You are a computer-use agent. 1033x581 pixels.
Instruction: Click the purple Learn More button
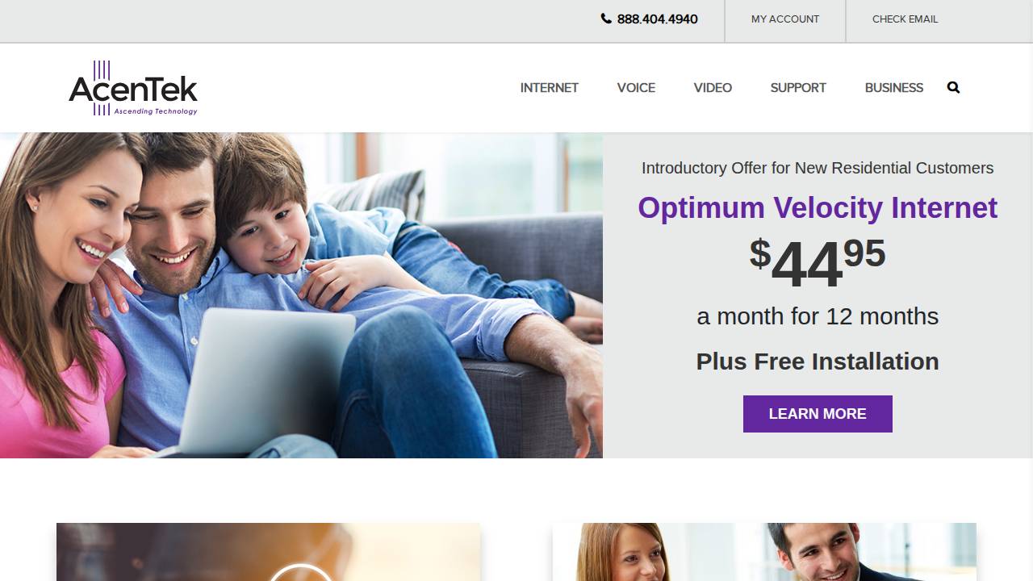click(818, 414)
